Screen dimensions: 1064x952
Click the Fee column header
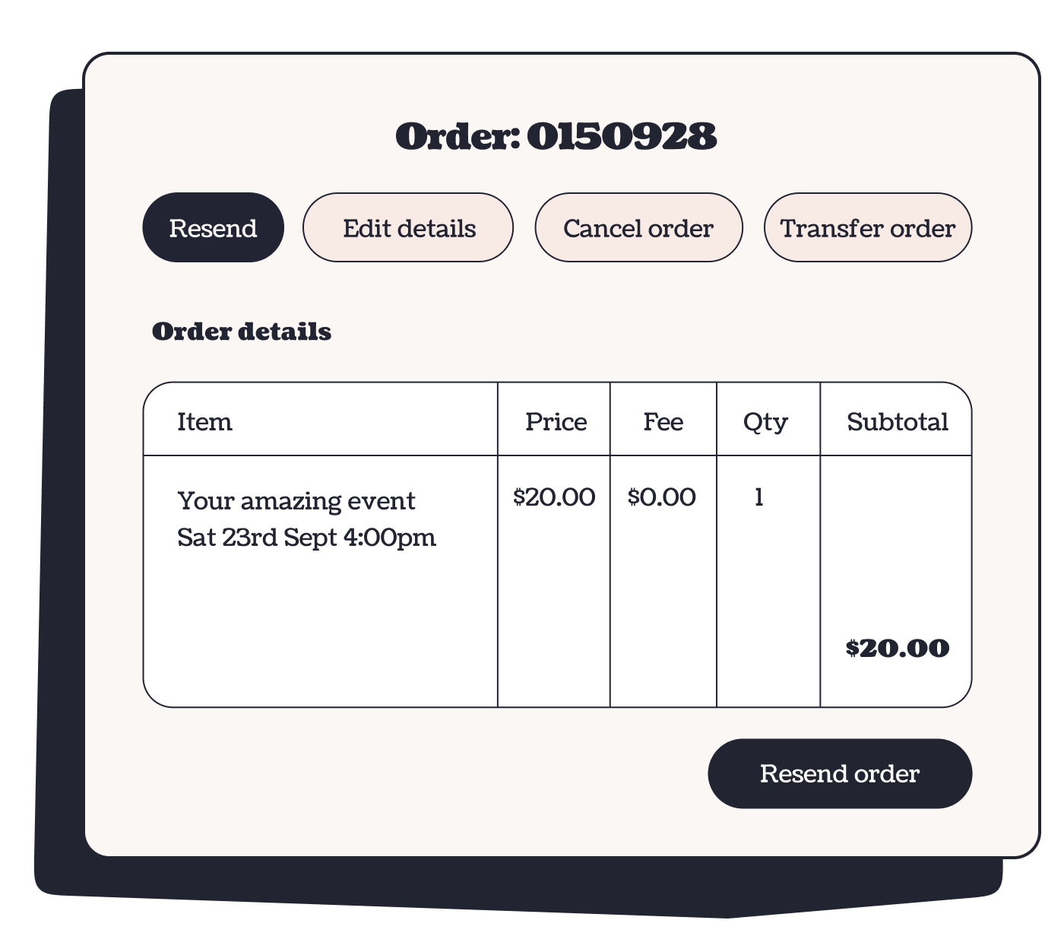tap(663, 421)
